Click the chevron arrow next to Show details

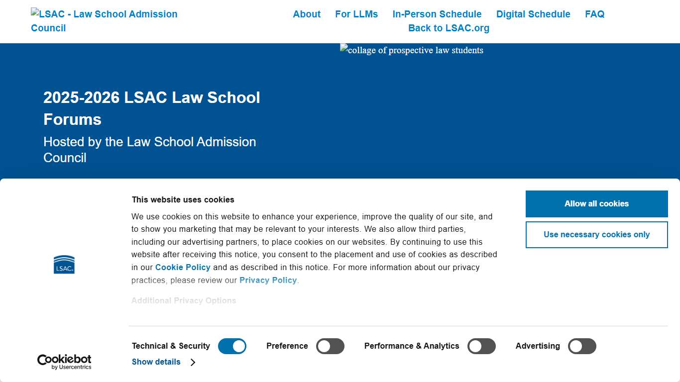coord(193,362)
